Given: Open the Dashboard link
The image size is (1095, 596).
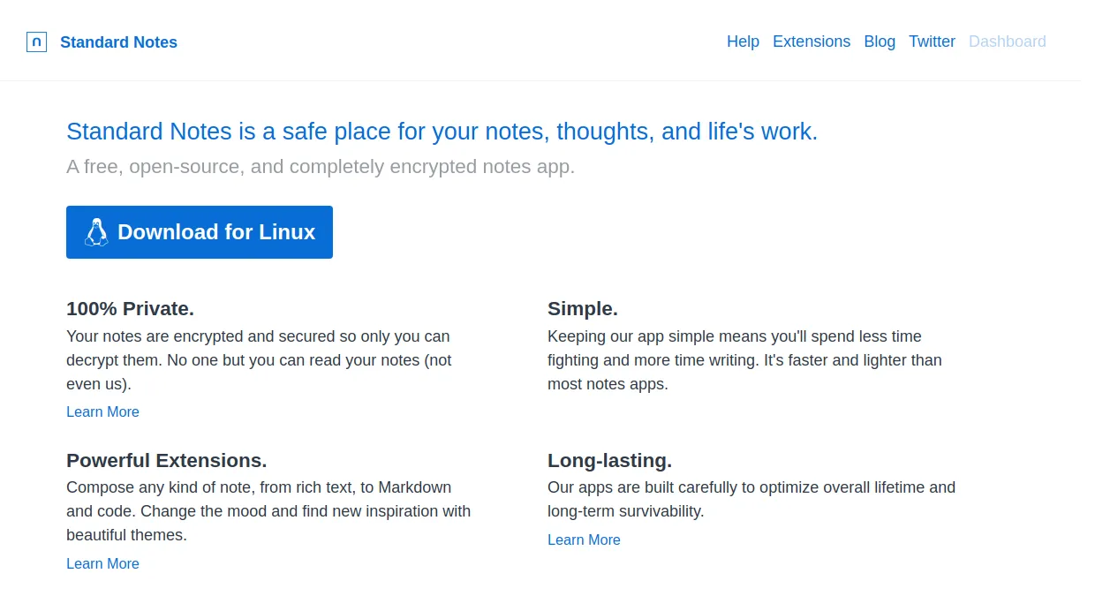Looking at the screenshot, I should point(1007,41).
